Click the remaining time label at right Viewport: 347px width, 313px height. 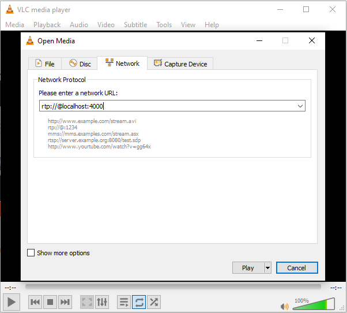tap(336, 288)
